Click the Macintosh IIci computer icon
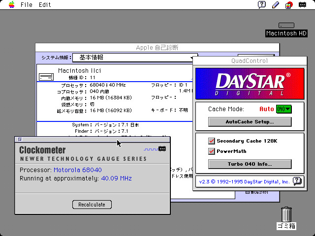The width and height of the screenshot is (315, 236). coord(46,76)
